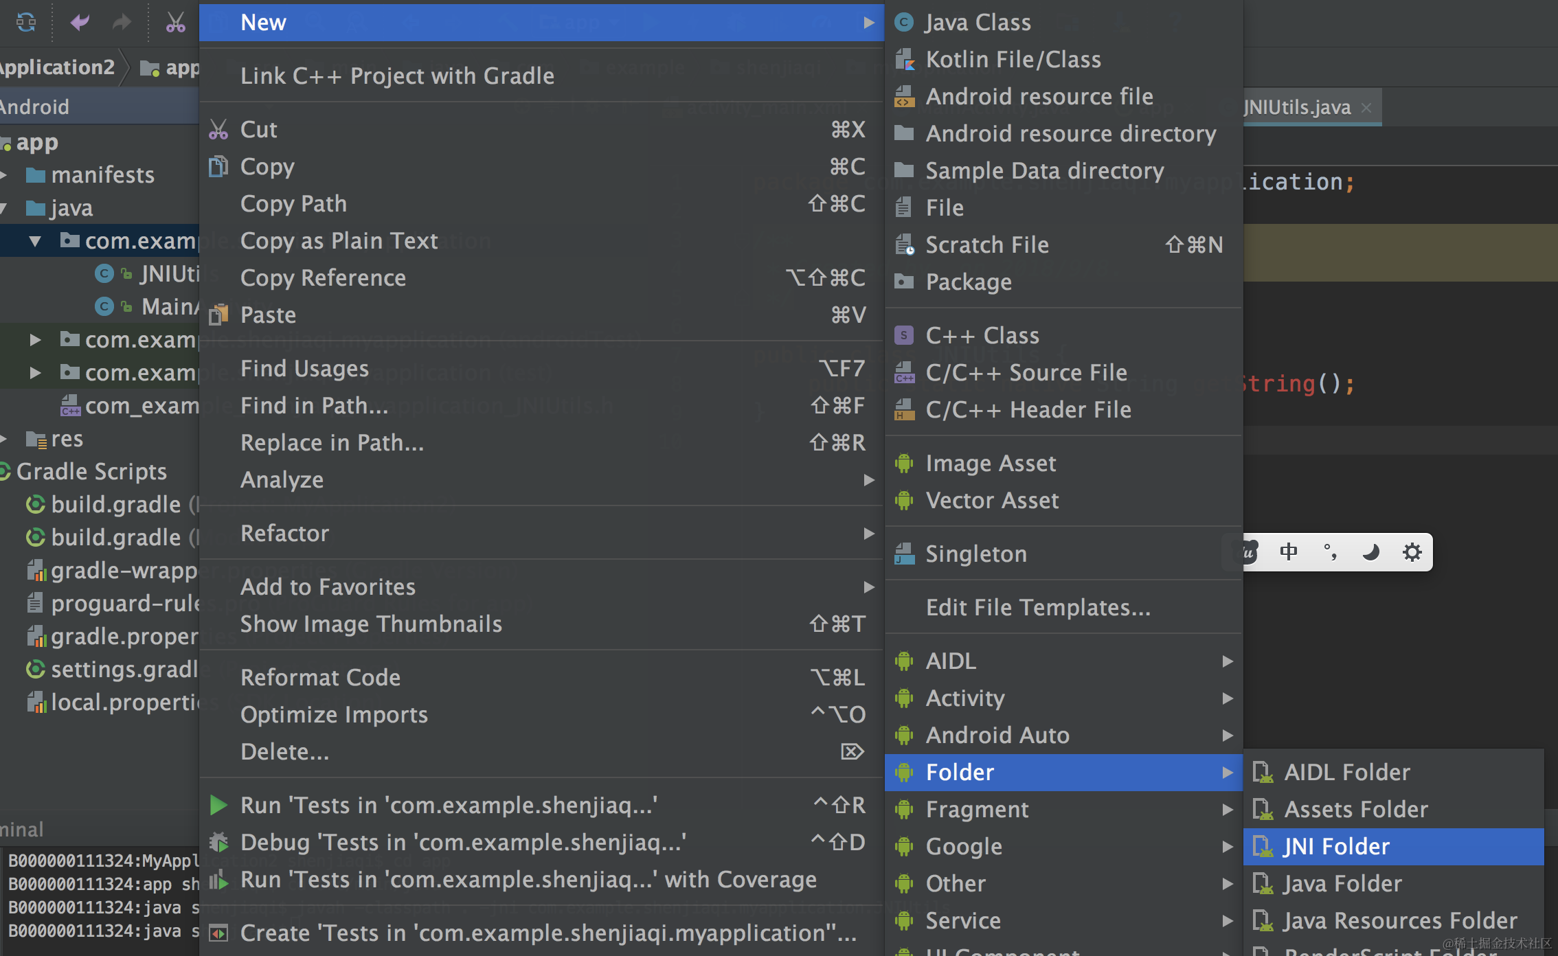Click Edit File Templates... option
Screen dimensions: 1558x956
[x=1037, y=608]
